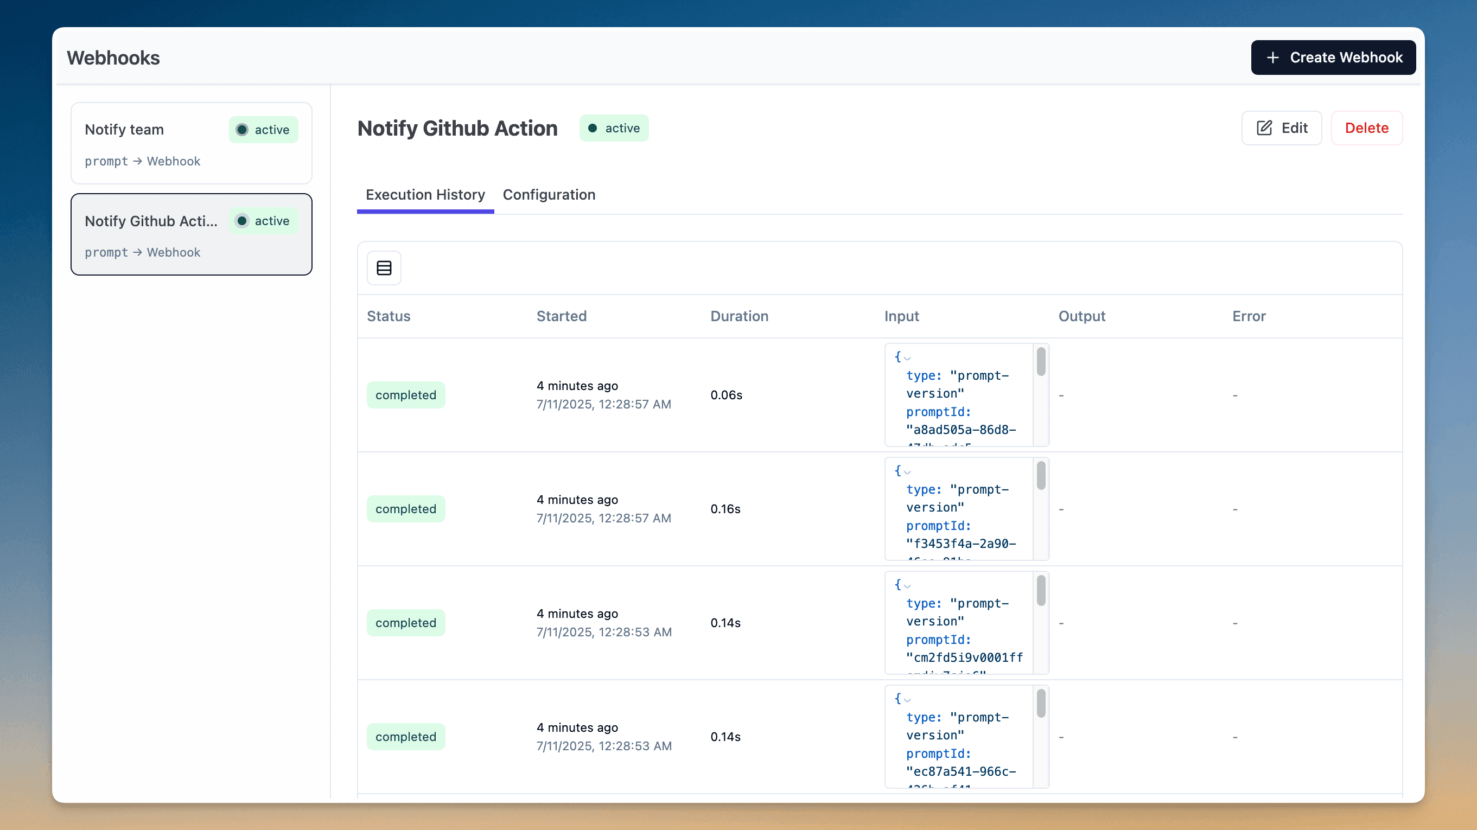Click the Started column header

(x=561, y=316)
